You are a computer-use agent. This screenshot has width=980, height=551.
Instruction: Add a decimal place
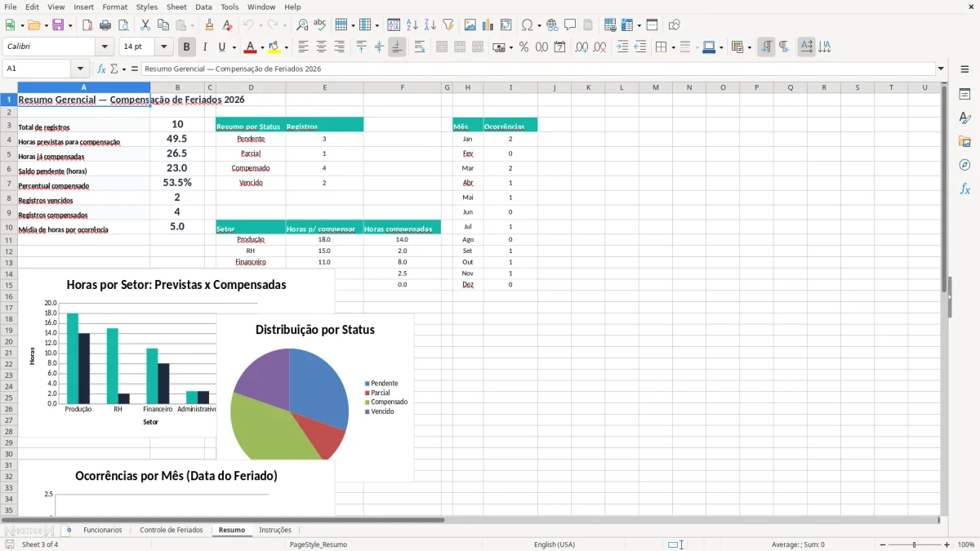pos(582,47)
